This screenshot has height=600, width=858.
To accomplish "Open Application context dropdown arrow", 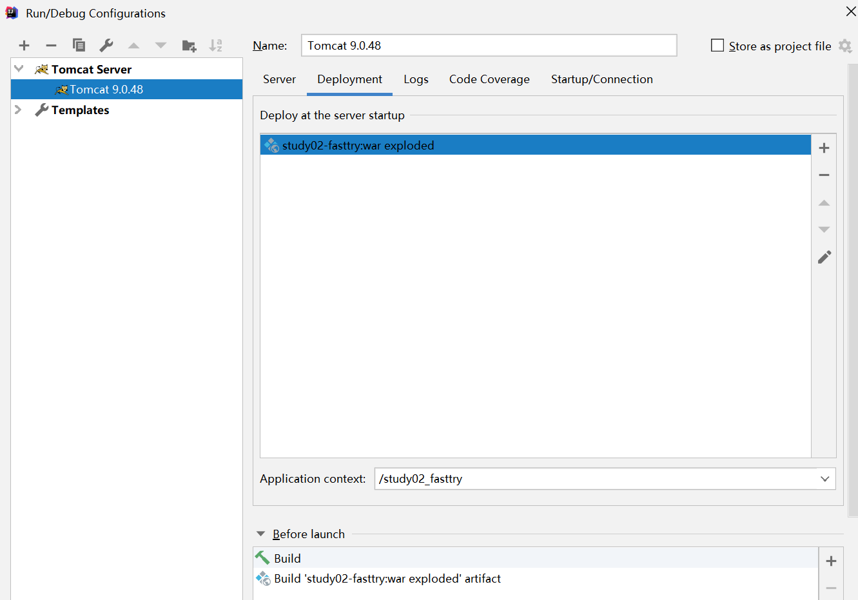I will [825, 479].
